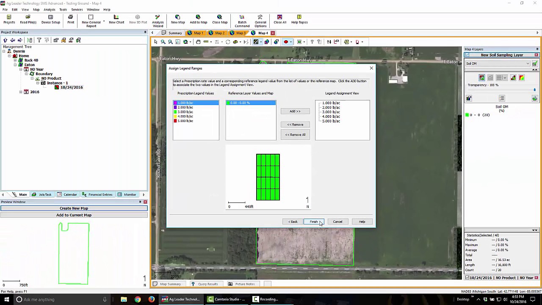Viewport: 542px width, 305px height.
Task: Select the 10/24/2016 tree item
Action: pyautogui.click(x=71, y=88)
